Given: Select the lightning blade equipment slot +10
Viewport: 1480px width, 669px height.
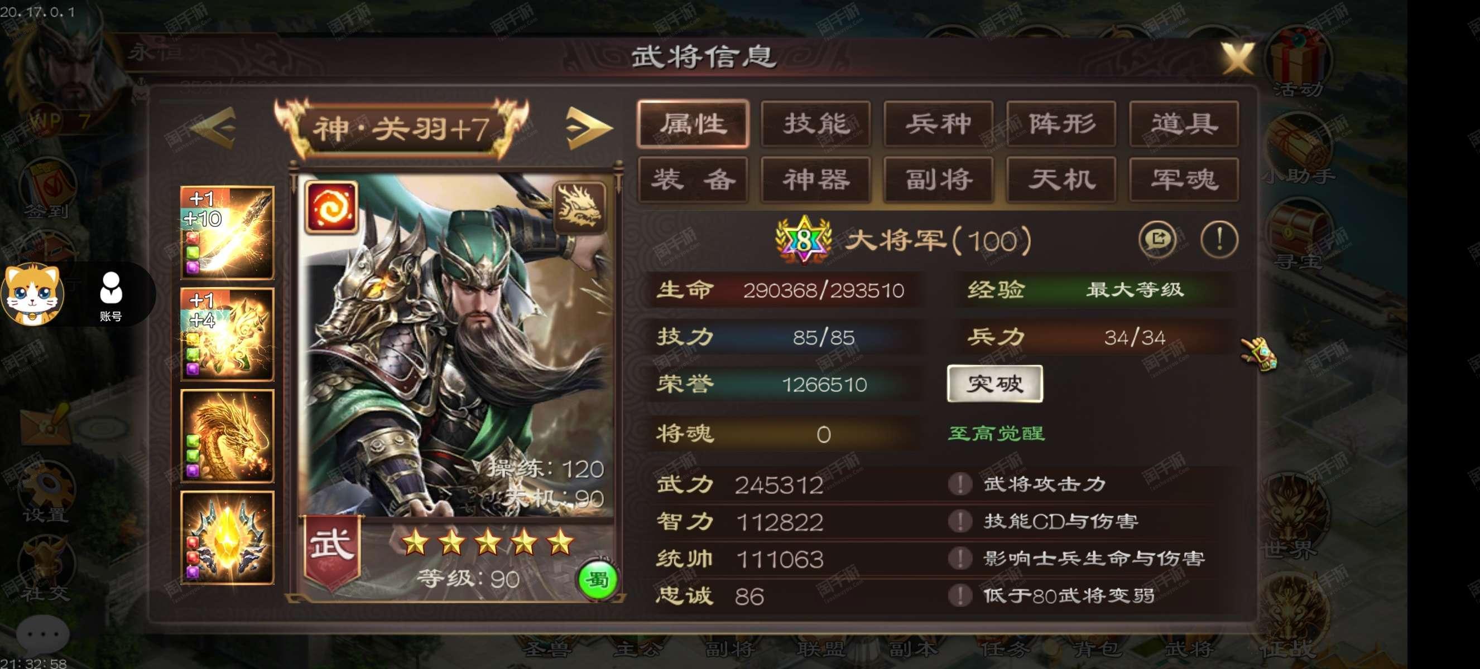Looking at the screenshot, I should click(x=228, y=232).
